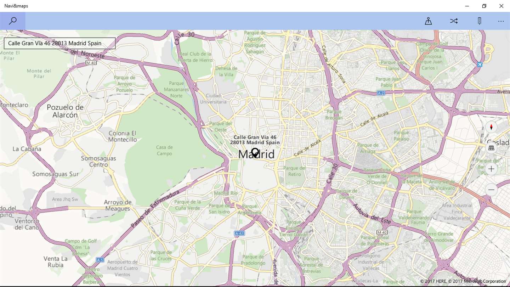Click the Parque del Retiro label
The height and width of the screenshot is (287, 510).
[295, 171]
